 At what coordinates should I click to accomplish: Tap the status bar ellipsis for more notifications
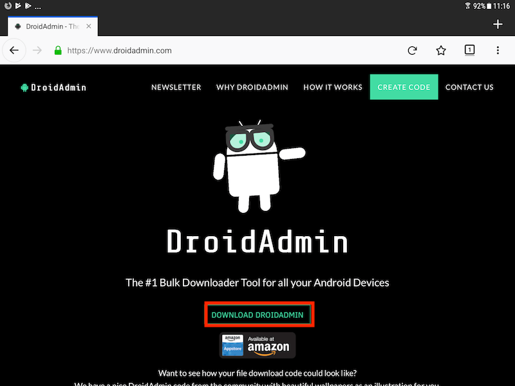(38, 8)
